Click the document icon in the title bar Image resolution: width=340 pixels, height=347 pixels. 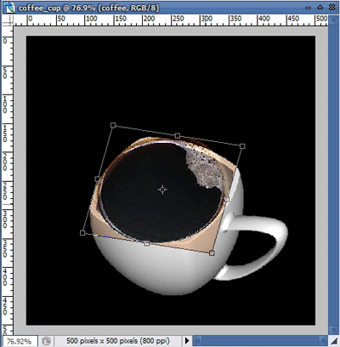click(9, 8)
